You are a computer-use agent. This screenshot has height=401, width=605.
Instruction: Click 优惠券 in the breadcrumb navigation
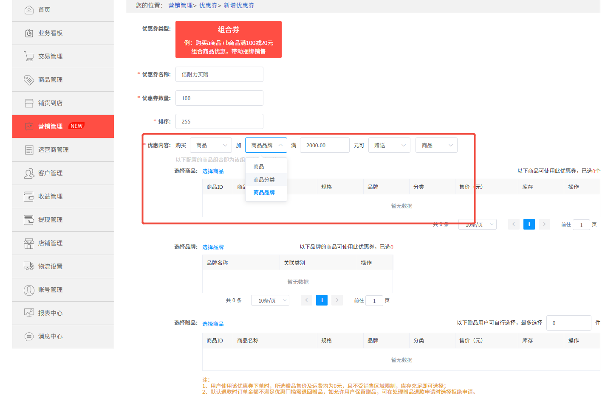[208, 5]
